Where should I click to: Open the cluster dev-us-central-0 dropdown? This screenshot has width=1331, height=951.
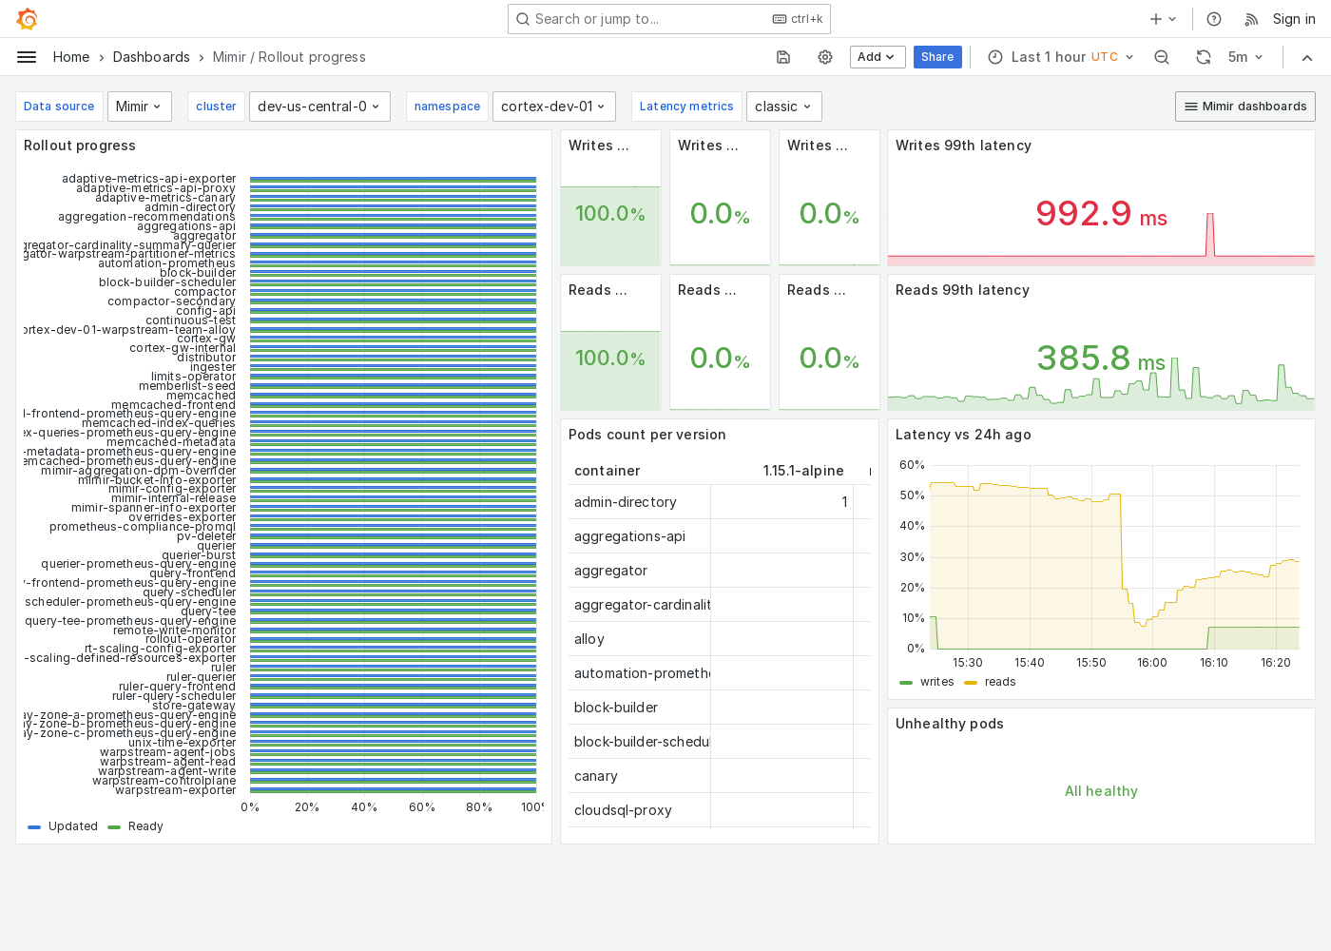coord(319,107)
